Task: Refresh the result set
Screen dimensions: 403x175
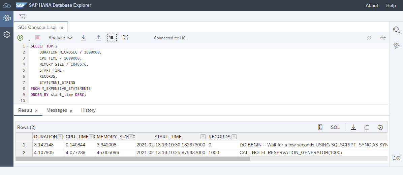Action: click(x=367, y=127)
